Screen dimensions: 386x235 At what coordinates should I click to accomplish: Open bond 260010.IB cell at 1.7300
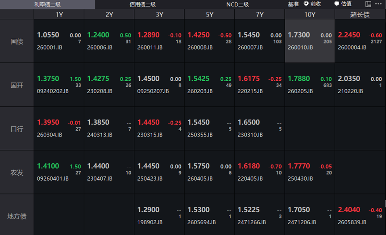pyautogui.click(x=310, y=41)
